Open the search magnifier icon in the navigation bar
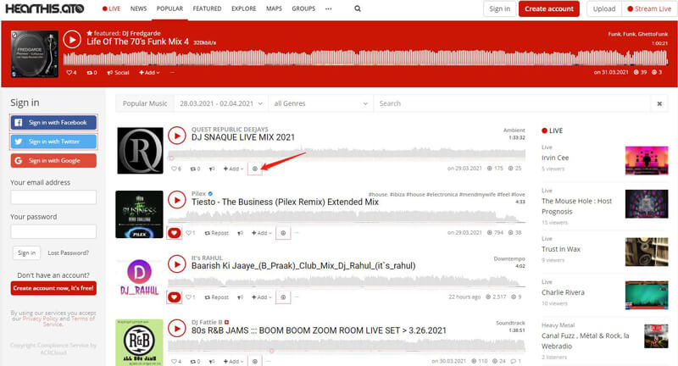This screenshot has width=678, height=366. point(358,8)
